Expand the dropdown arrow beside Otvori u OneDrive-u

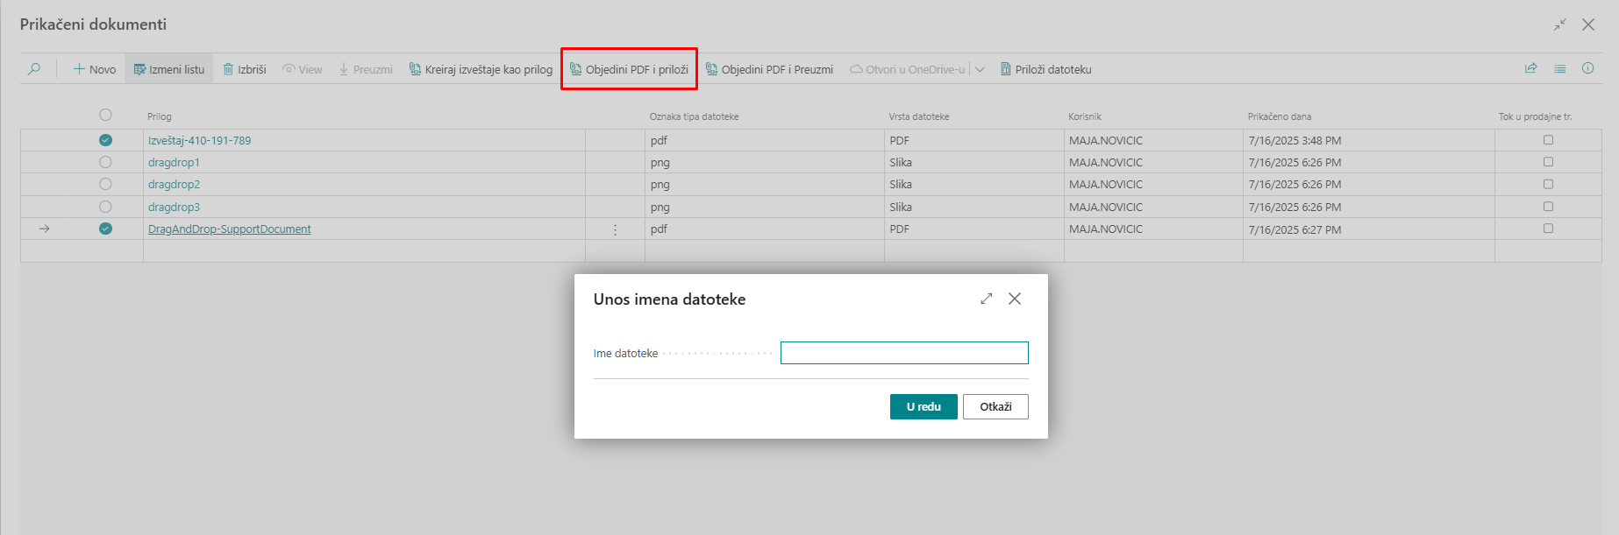coord(980,69)
